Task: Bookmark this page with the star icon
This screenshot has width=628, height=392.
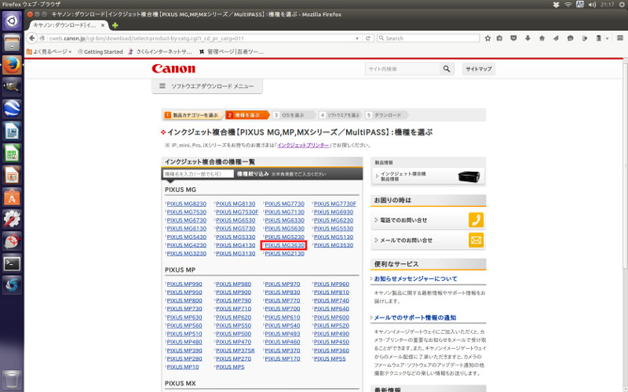Action: [x=487, y=38]
